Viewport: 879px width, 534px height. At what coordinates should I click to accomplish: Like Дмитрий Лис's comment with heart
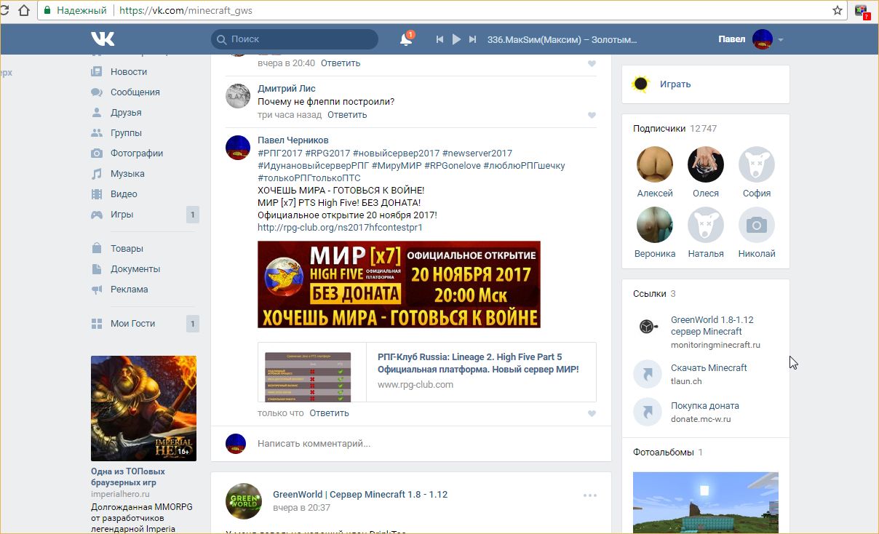pyautogui.click(x=592, y=116)
